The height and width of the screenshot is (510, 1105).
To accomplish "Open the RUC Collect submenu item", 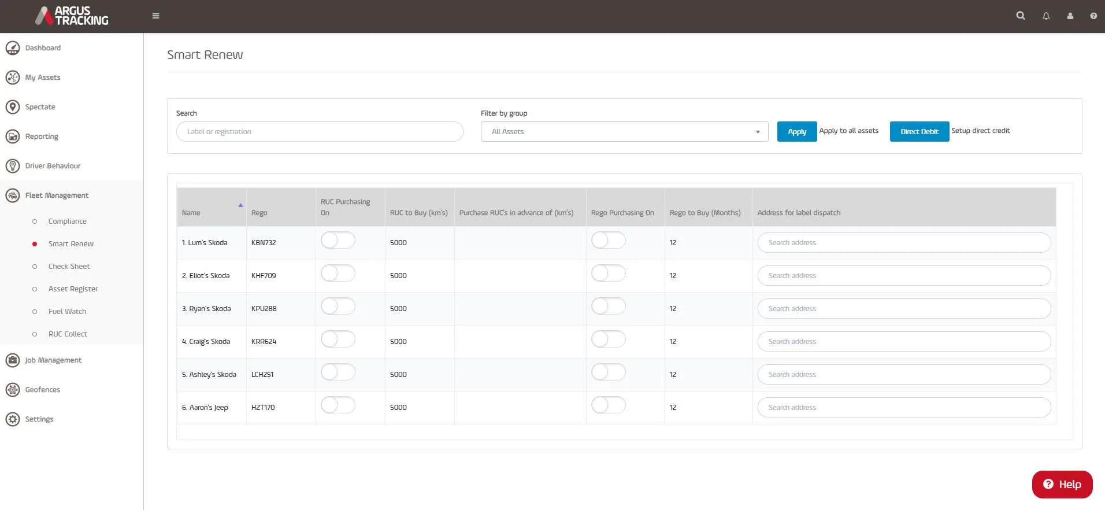I will [68, 334].
